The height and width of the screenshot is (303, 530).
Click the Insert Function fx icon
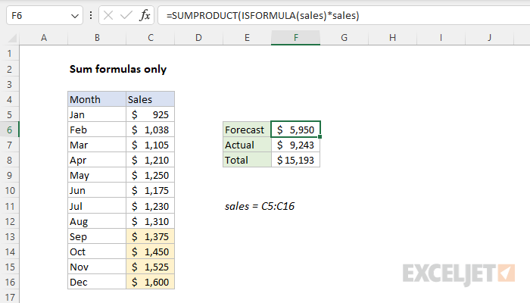click(145, 15)
